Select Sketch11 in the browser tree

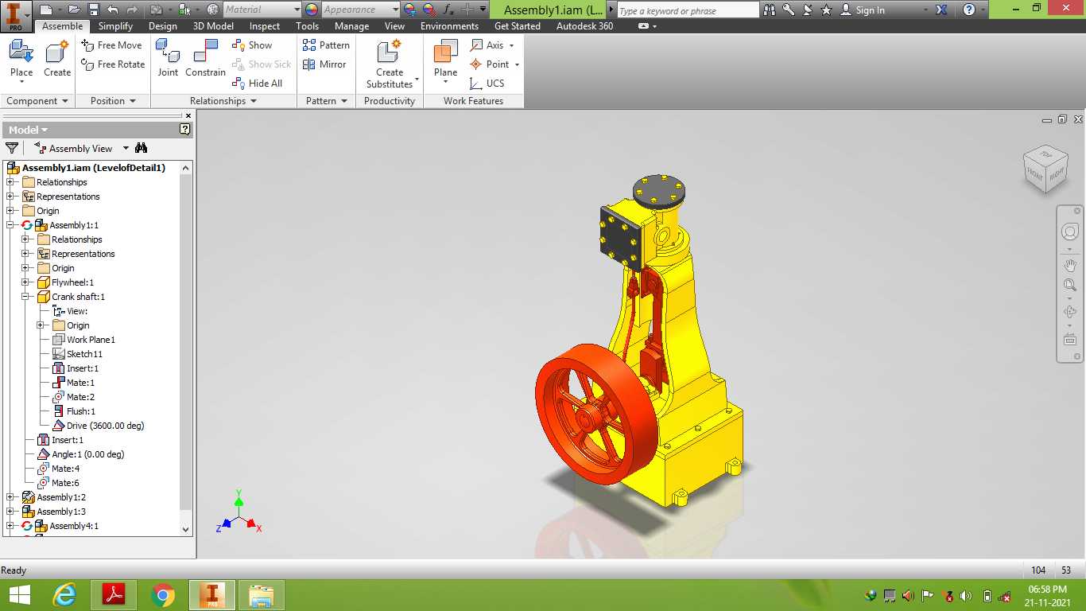[x=77, y=354]
